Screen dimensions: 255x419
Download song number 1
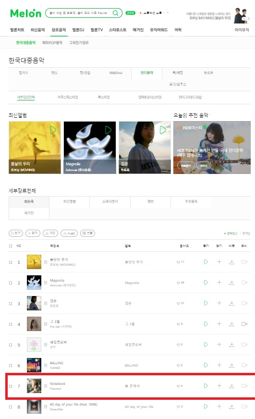pyautogui.click(x=231, y=262)
